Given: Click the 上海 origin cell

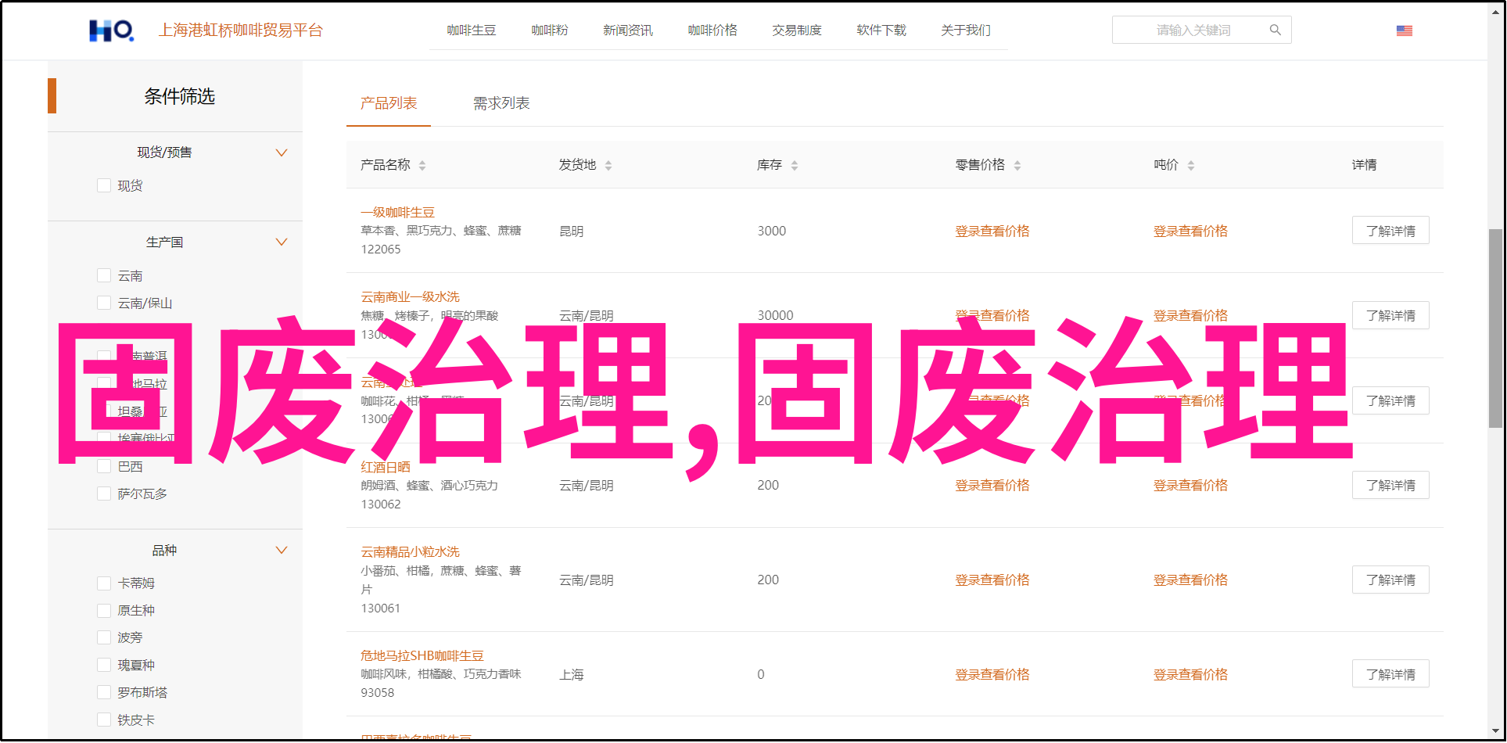Looking at the screenshot, I should click(571, 674).
